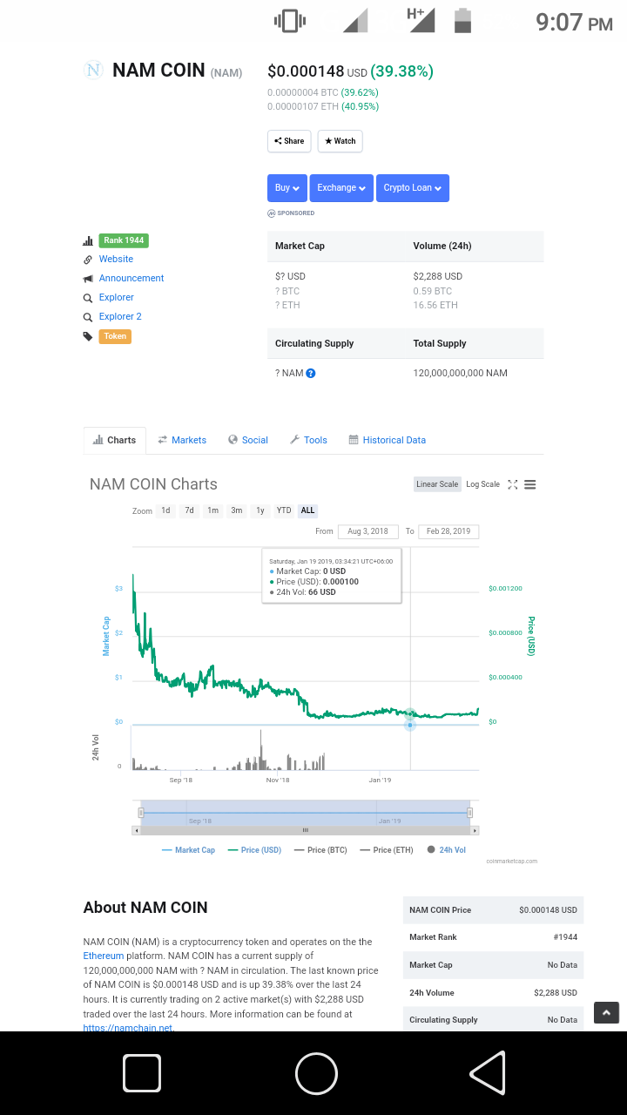
Task: Open the Exchange dropdown menu
Action: coord(341,188)
